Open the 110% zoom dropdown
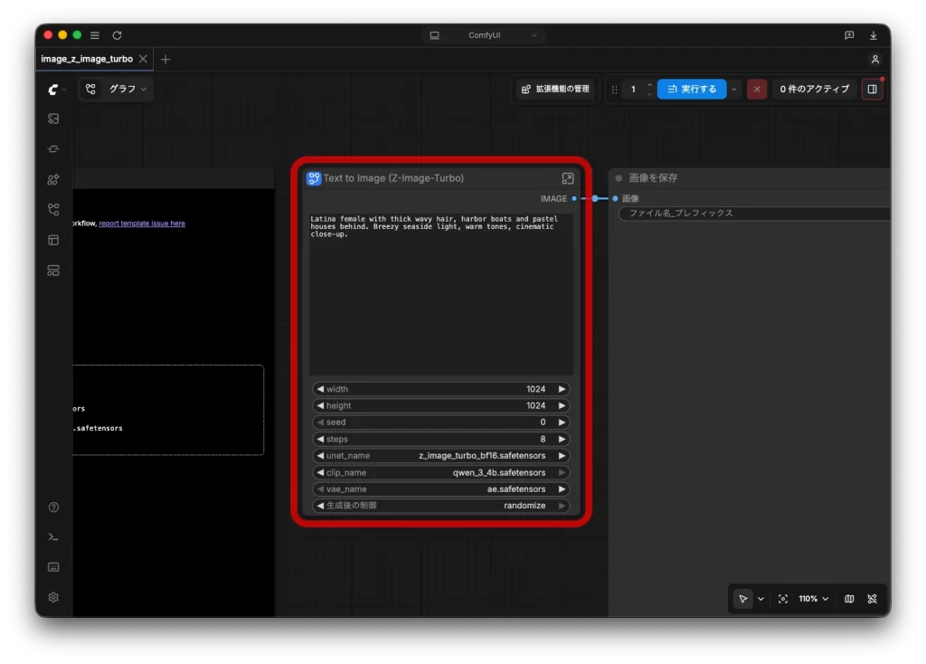Image resolution: width=926 pixels, height=664 pixels. point(813,599)
